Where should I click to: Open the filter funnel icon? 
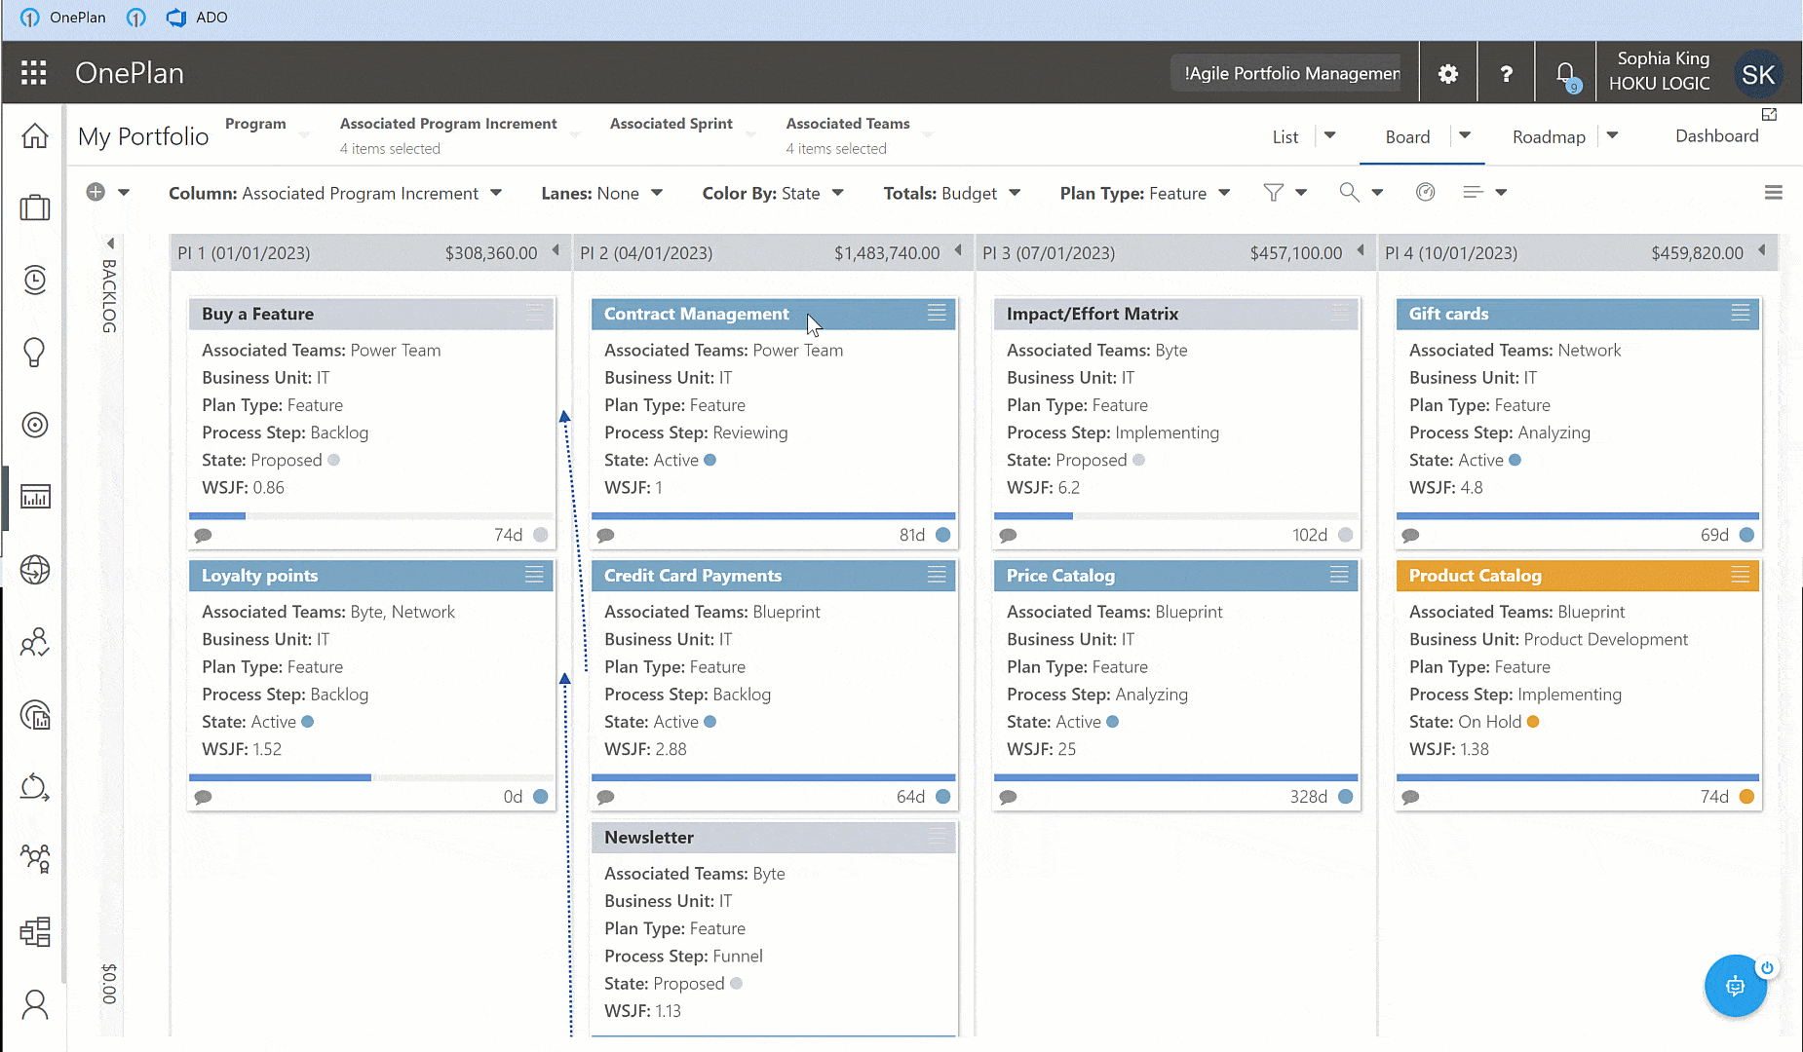[1273, 193]
